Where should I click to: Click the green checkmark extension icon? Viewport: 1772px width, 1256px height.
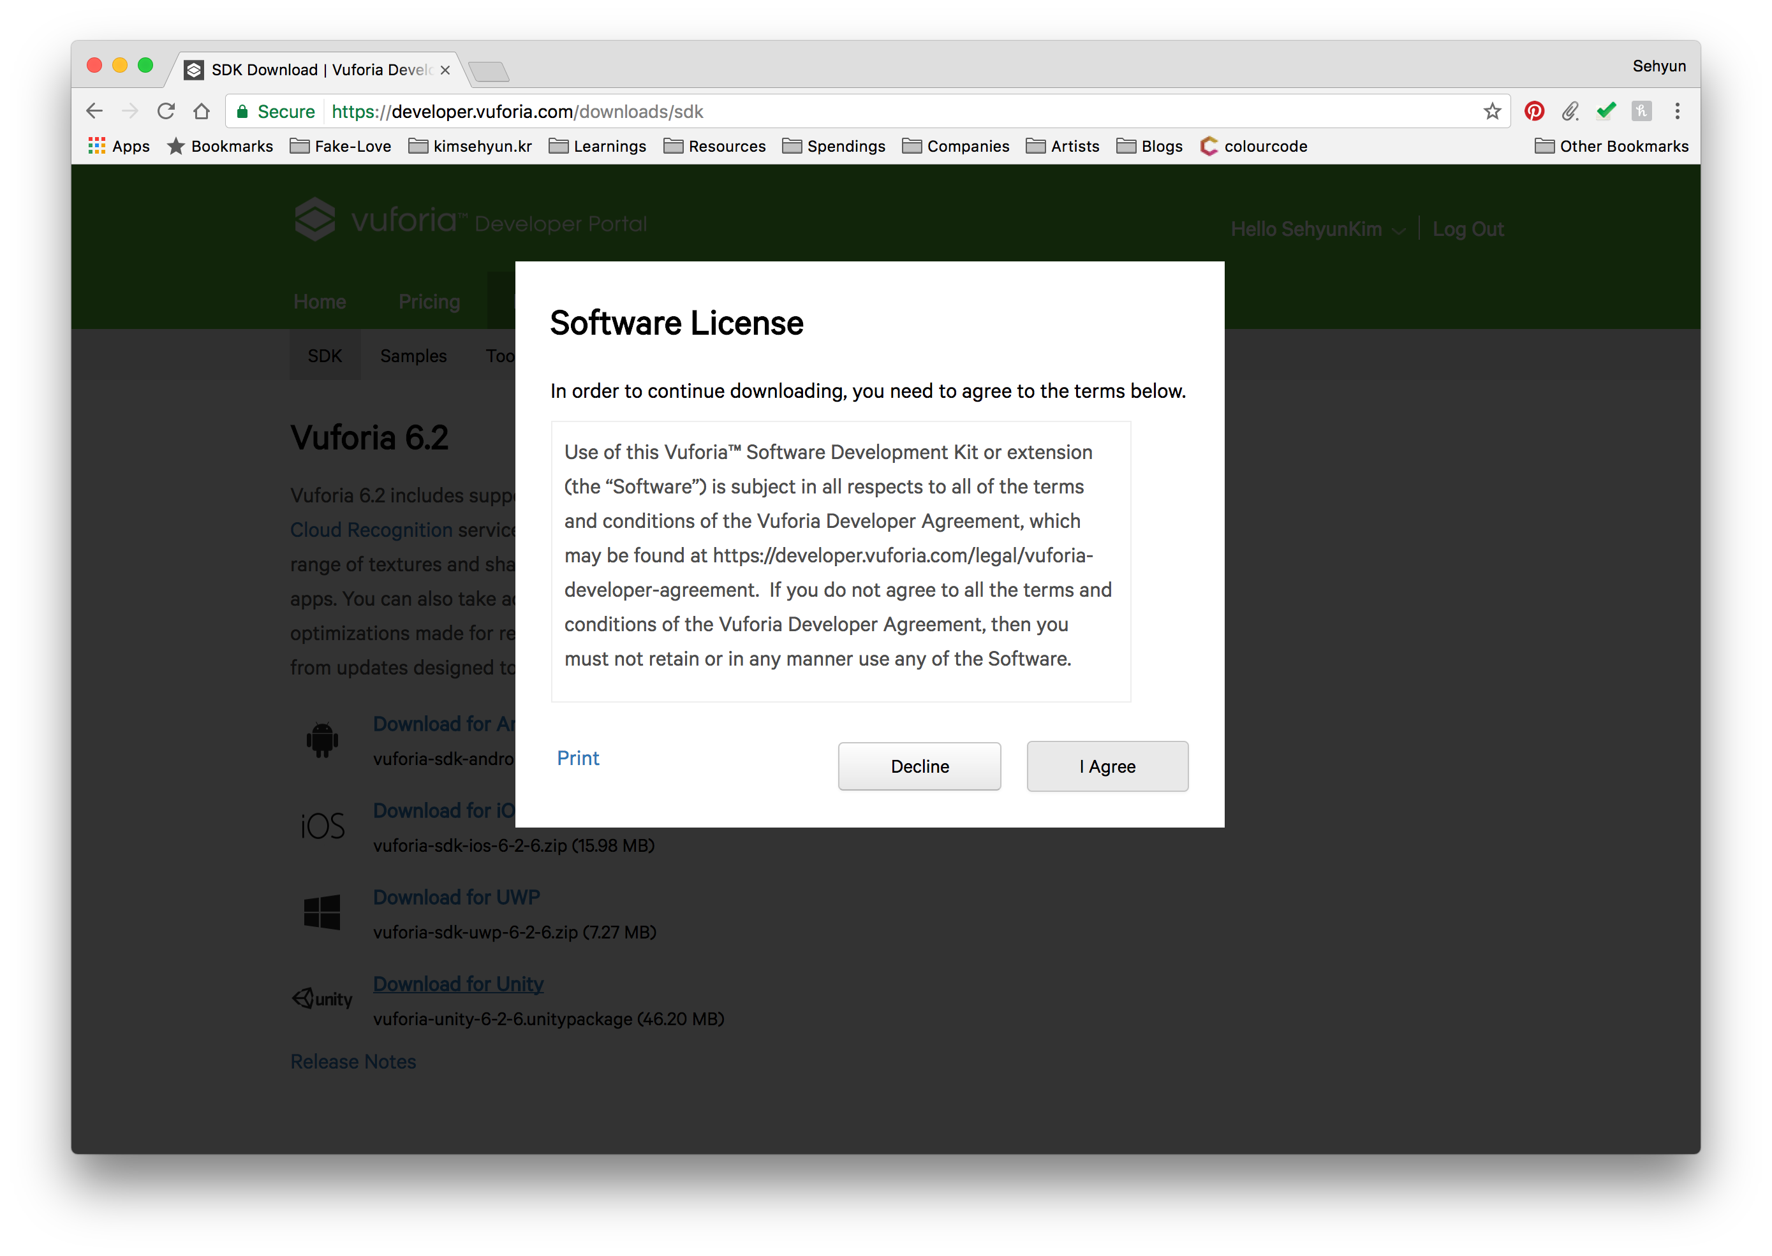click(1606, 112)
